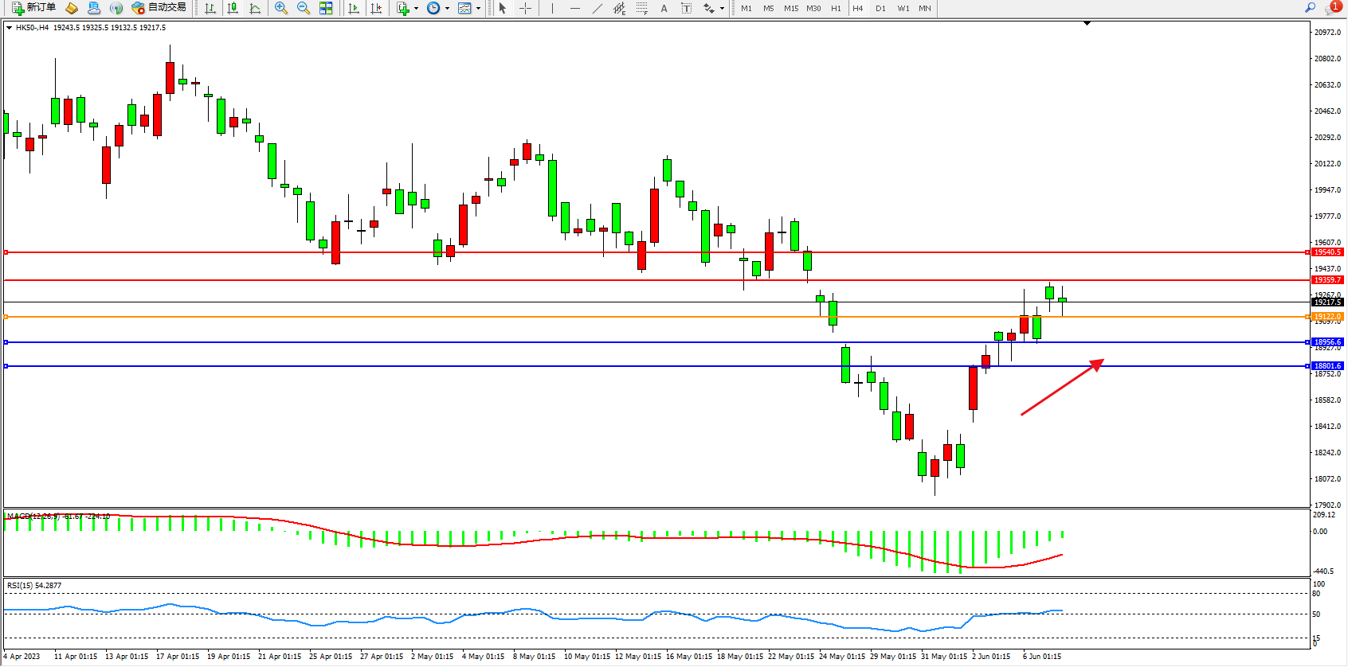Screen dimensions: 1348x667
Task: Select the vertical line drawing tool
Action: coord(552,8)
